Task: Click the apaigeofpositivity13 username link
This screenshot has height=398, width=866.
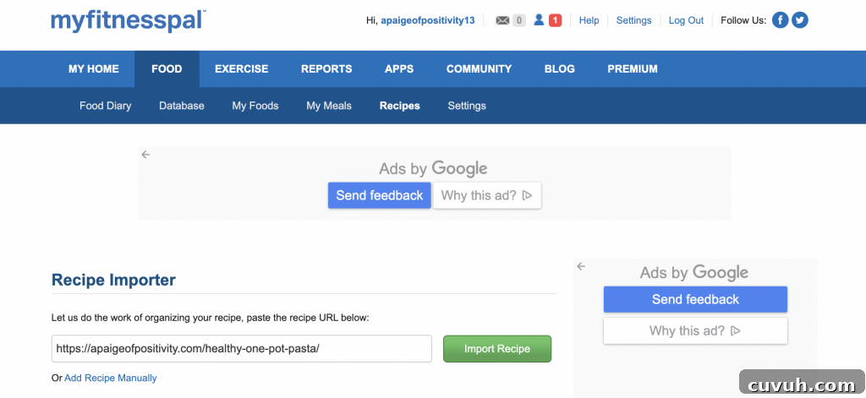Action: (427, 20)
